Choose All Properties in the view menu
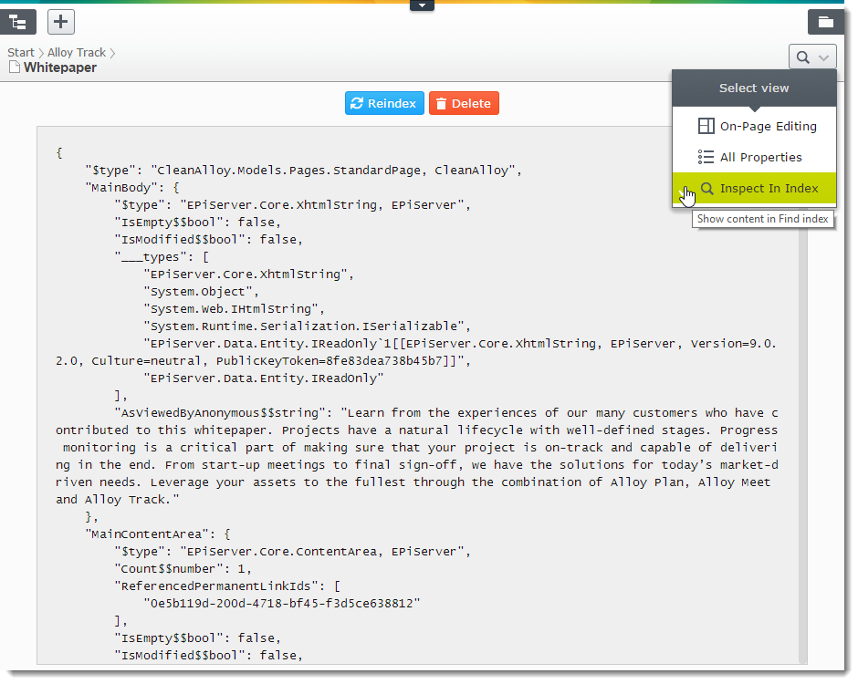Viewport: 858px width, 684px height. (x=760, y=158)
